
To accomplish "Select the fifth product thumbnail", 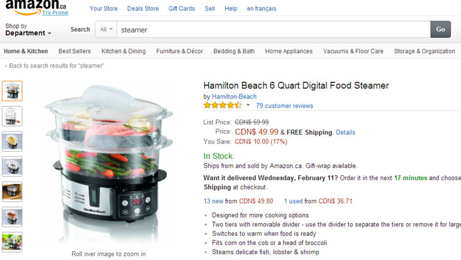I will 12,191.
